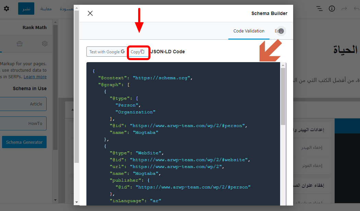The width and height of the screenshot is (360, 211).
Task: Select the Article schema in use
Action: (23, 104)
